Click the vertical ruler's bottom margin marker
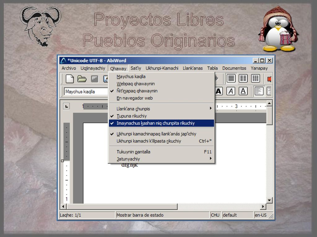The width and height of the screenshot is (317, 237). pyautogui.click(x=62, y=161)
